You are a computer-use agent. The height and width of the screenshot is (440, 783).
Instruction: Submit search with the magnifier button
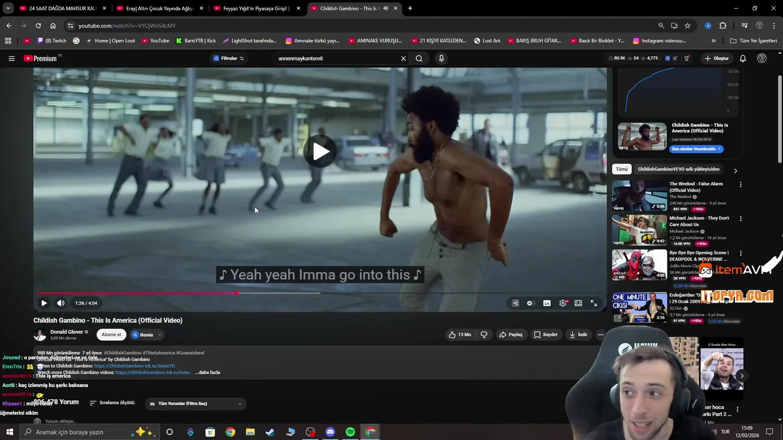click(419, 59)
